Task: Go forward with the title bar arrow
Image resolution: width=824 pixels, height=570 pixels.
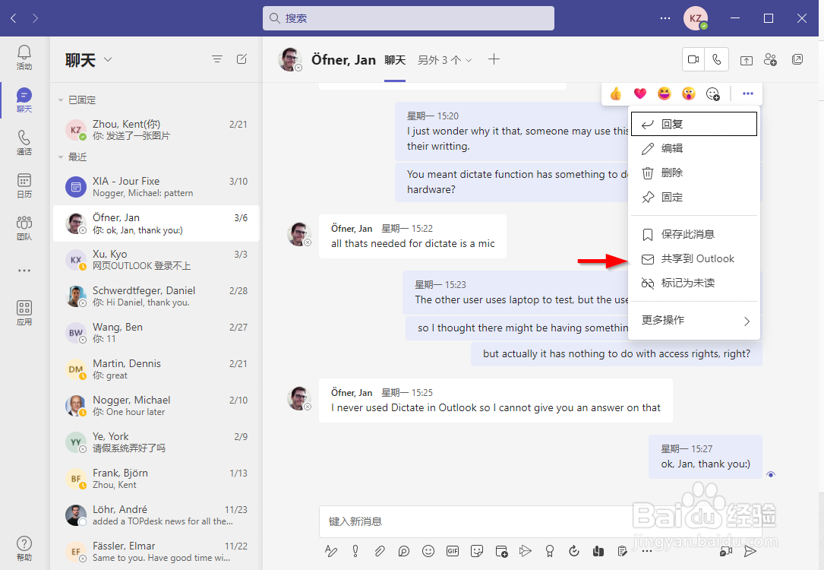Action: click(35, 18)
